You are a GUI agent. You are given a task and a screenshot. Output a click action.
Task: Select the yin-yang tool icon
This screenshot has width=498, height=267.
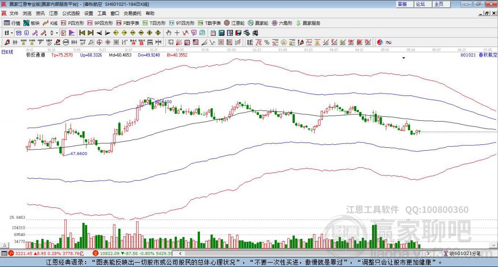click(380, 42)
